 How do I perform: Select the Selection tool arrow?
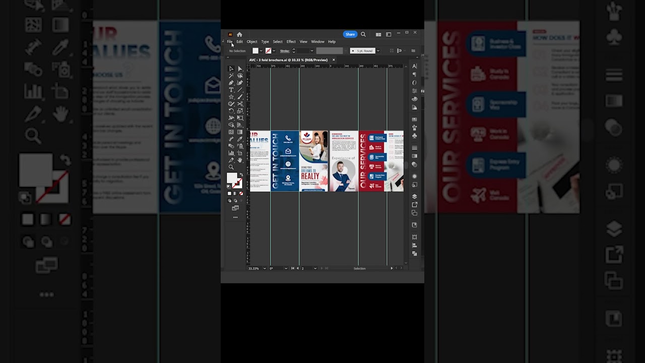coord(231,69)
